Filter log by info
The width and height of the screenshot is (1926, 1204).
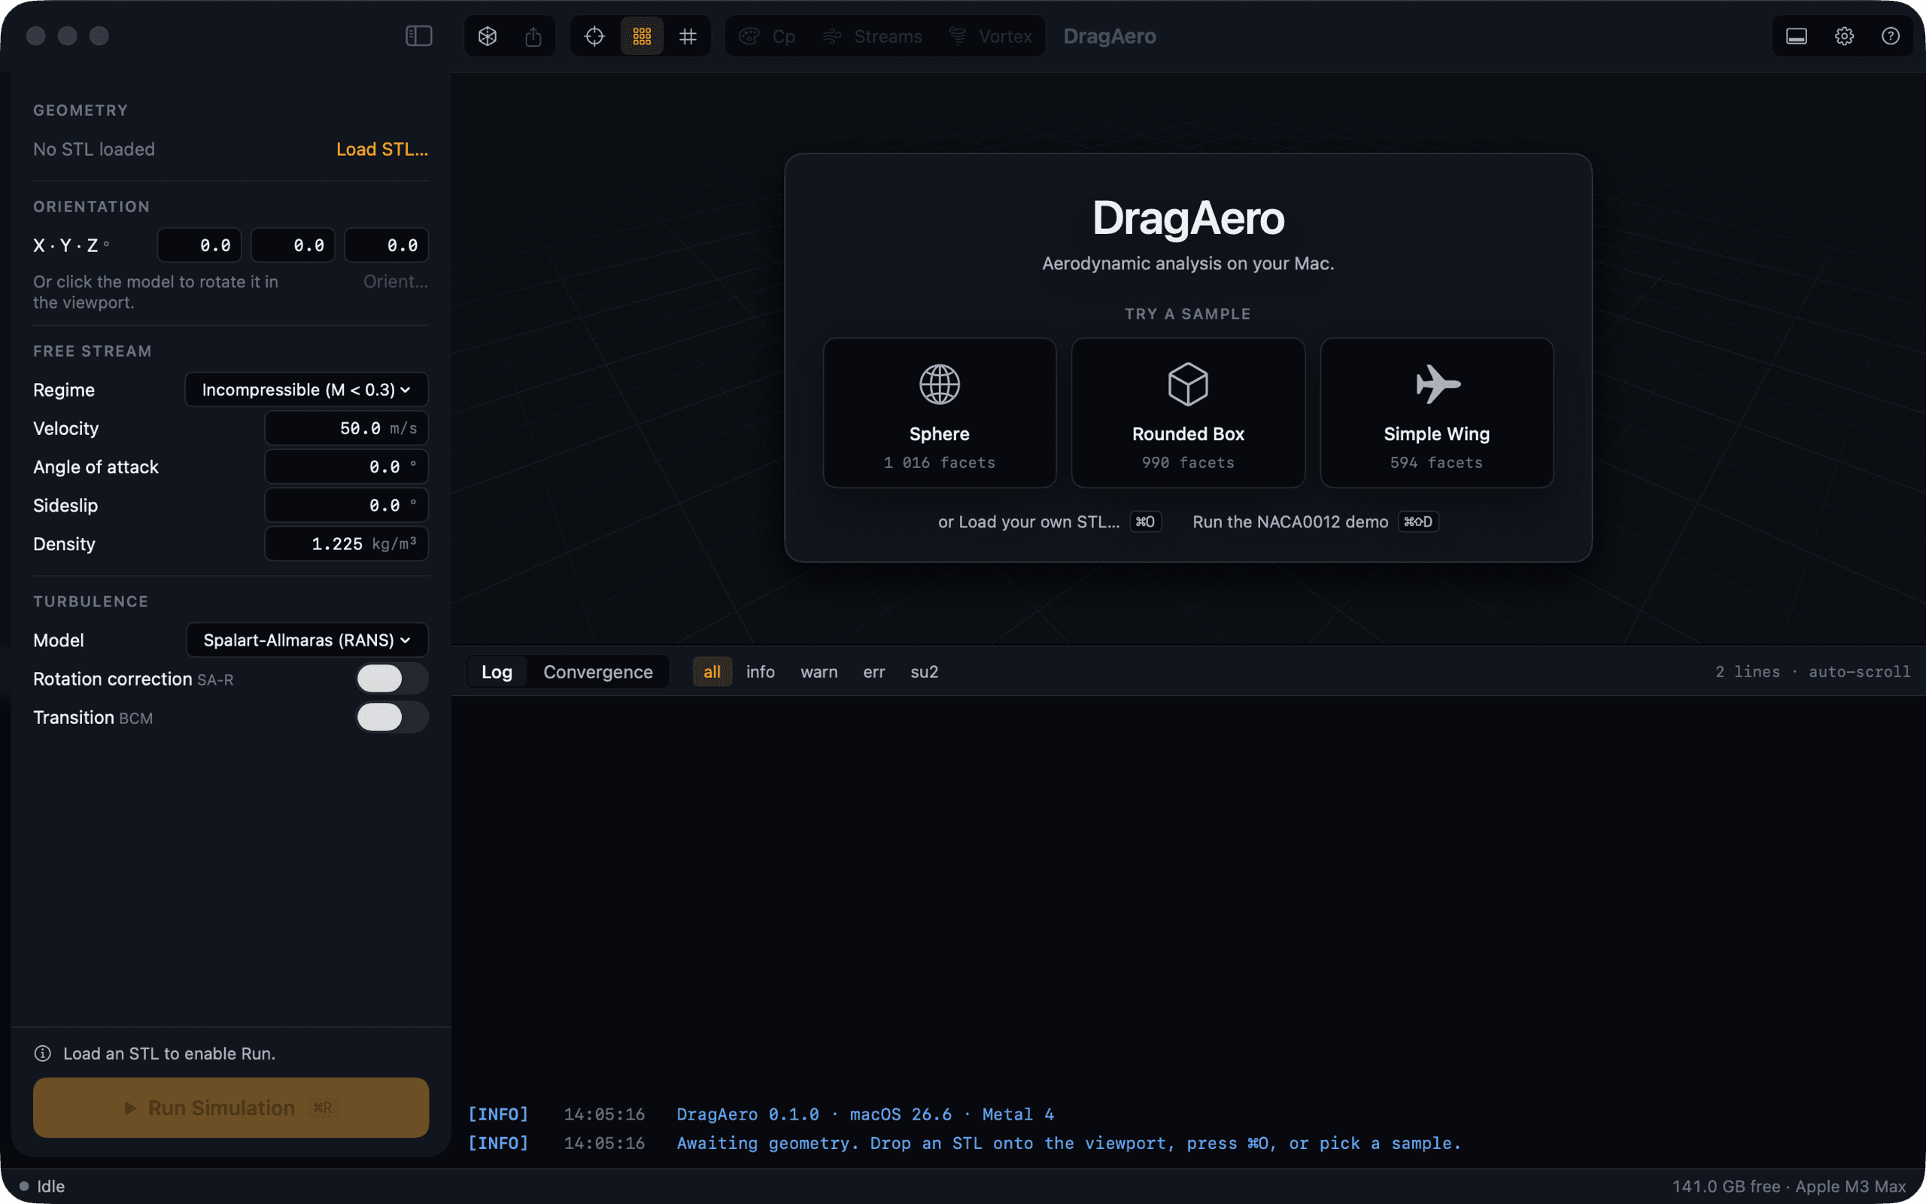(x=760, y=672)
